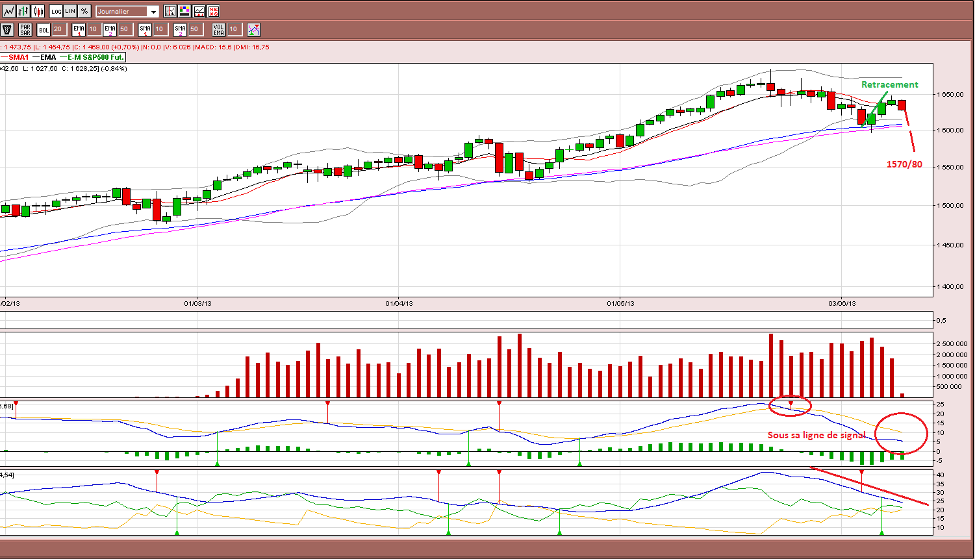Click the E-M S&P500 Fut. legend label
The height and width of the screenshot is (559, 975).
pos(95,57)
